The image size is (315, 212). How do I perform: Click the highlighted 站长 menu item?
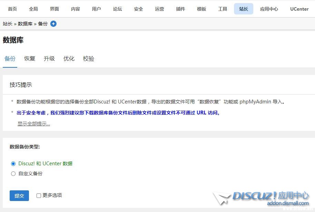[244, 9]
